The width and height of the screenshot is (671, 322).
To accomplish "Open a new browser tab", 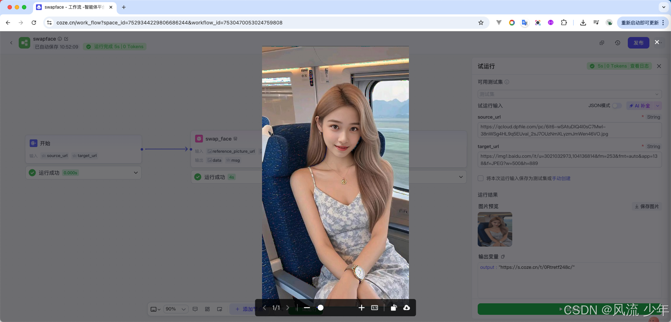I will tap(124, 7).
